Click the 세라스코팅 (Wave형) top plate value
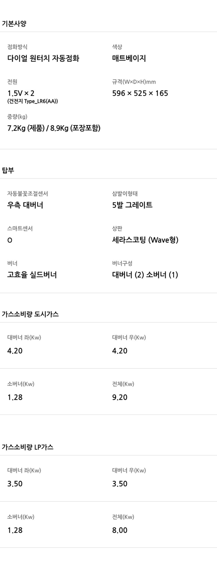This screenshot has width=217, height=563. 145,240
